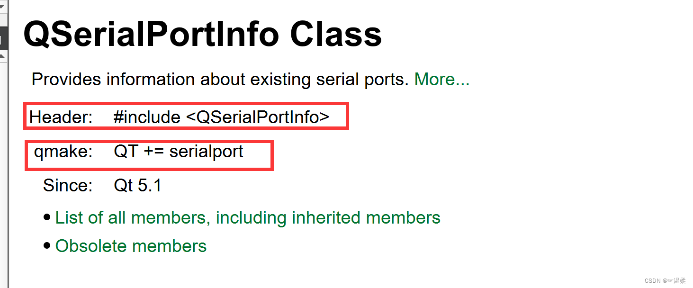Click the QSerialPortInfo Class heading
This screenshot has width=693, height=288.
pyautogui.click(x=202, y=34)
